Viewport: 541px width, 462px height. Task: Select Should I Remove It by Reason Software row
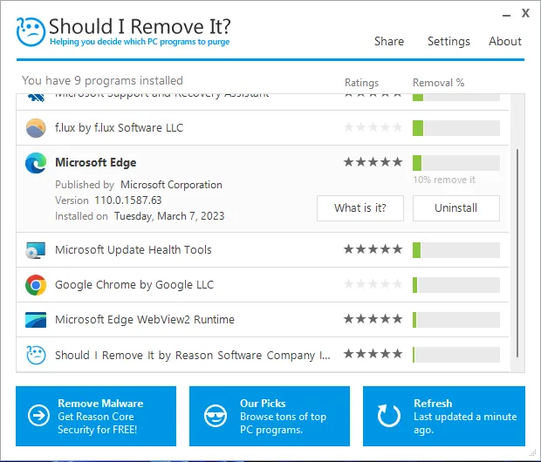click(x=263, y=355)
